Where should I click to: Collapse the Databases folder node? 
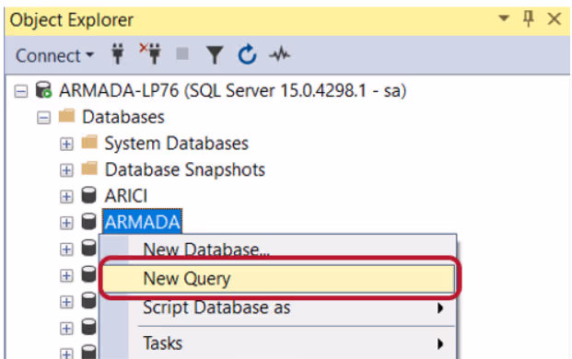point(44,118)
